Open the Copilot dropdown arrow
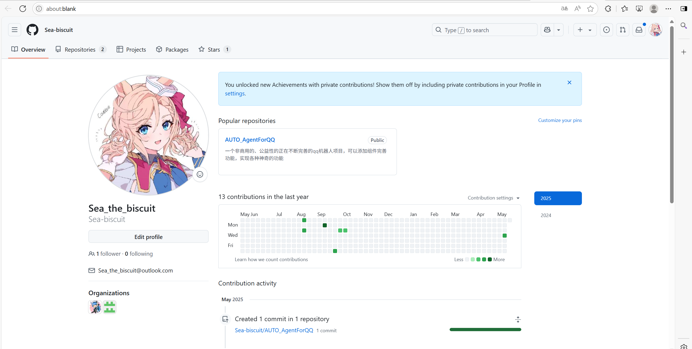 click(x=559, y=30)
